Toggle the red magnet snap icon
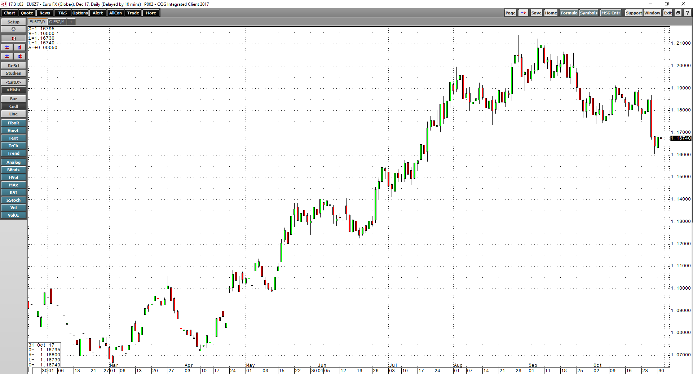 13,39
